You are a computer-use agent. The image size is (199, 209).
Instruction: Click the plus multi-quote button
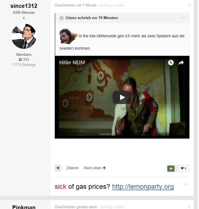[x=58, y=168]
